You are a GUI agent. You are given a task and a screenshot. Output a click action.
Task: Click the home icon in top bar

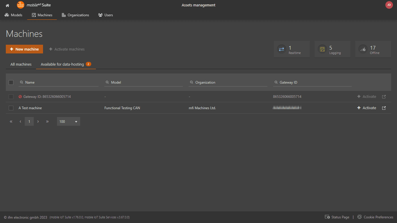click(x=8, y=5)
